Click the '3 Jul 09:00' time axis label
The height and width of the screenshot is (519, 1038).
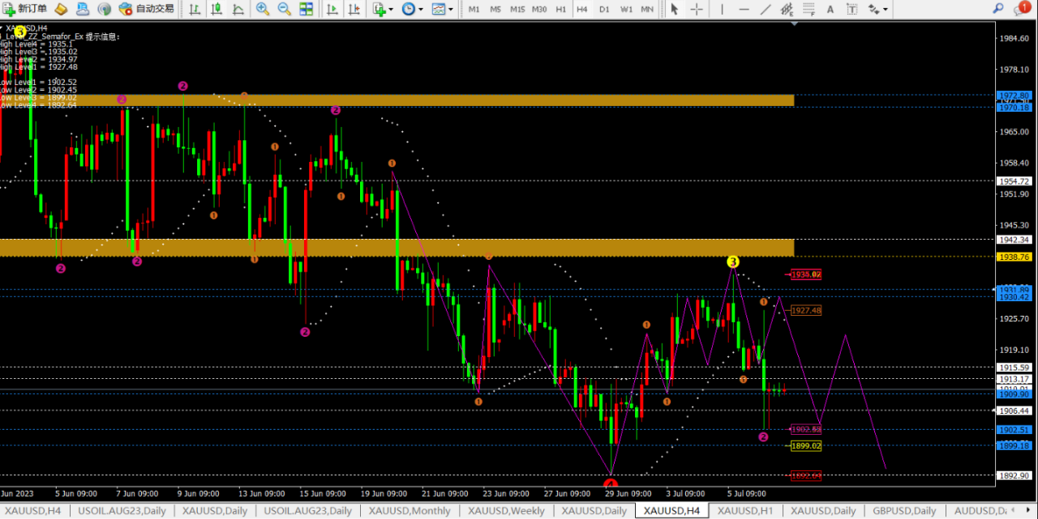(x=687, y=493)
